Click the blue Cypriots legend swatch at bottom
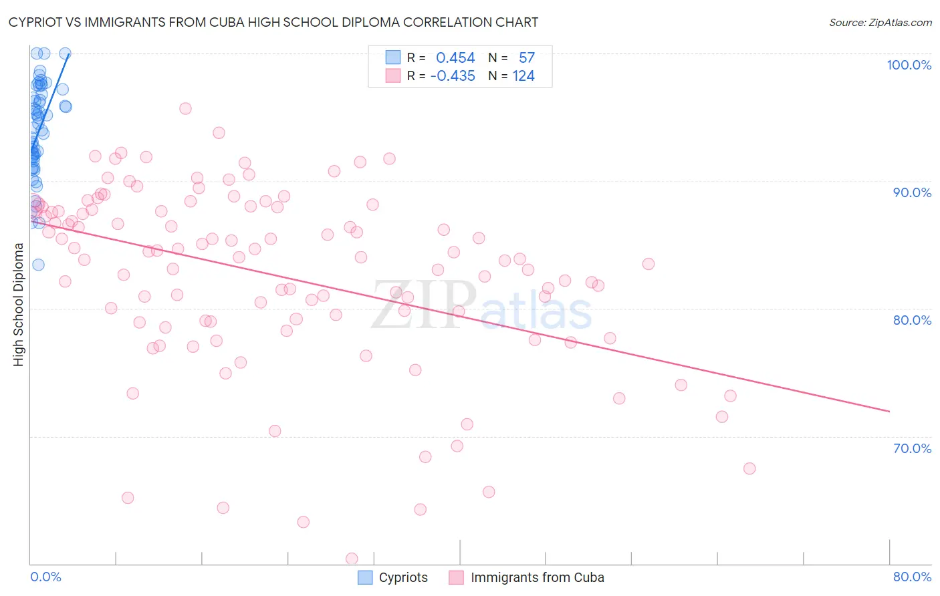The width and height of the screenshot is (940, 596). tap(365, 577)
